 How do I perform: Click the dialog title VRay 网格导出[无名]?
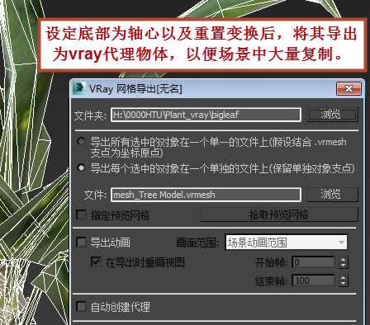[135, 89]
